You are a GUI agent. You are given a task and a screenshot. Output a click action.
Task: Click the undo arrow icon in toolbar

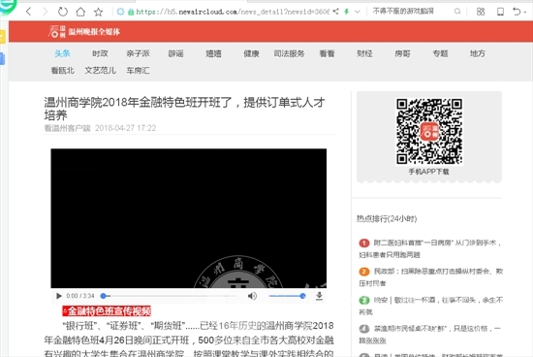click(x=517, y=12)
